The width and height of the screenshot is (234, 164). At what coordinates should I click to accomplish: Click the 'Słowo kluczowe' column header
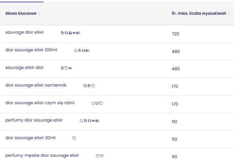21,13
